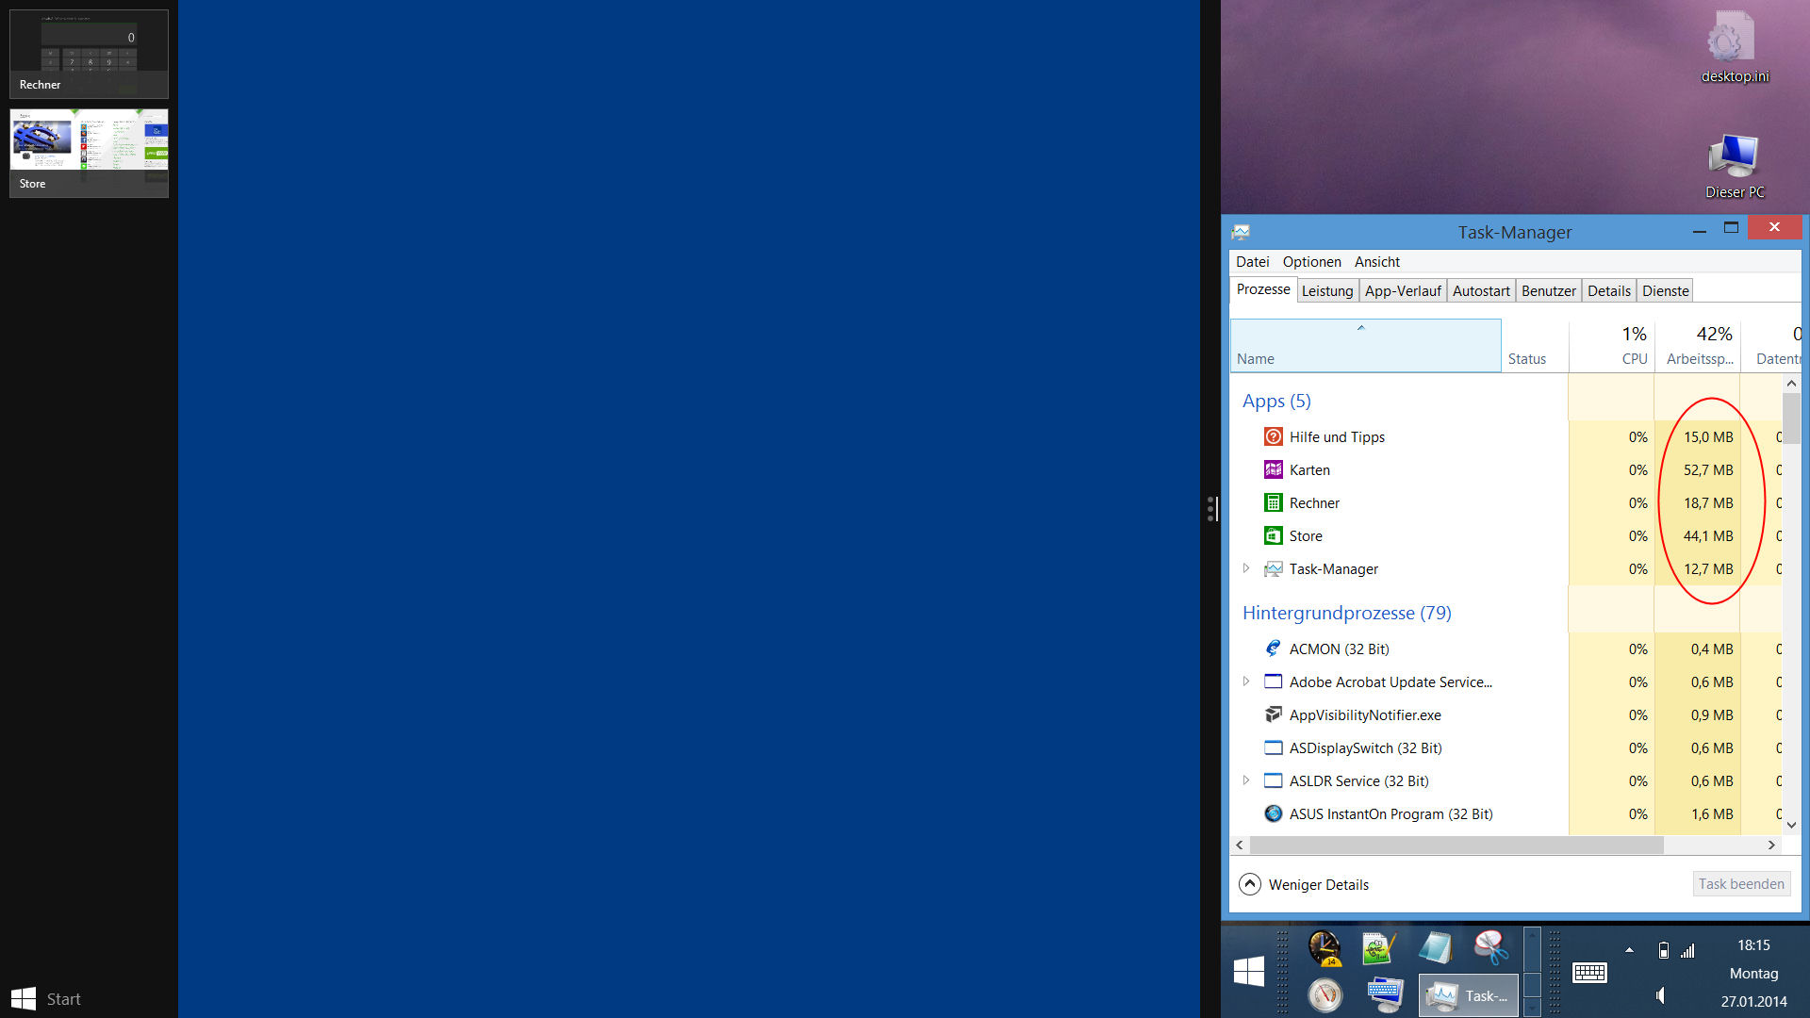Open the Optionen menu
The height and width of the screenshot is (1018, 1810).
click(x=1310, y=262)
